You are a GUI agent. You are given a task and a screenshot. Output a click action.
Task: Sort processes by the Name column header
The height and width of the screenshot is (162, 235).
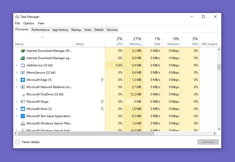pyautogui.click(x=44, y=42)
